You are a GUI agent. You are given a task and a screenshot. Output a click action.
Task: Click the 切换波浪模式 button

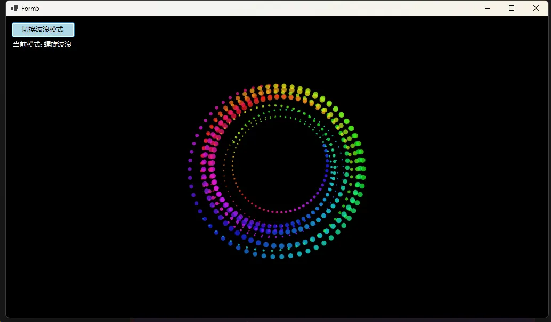point(43,30)
